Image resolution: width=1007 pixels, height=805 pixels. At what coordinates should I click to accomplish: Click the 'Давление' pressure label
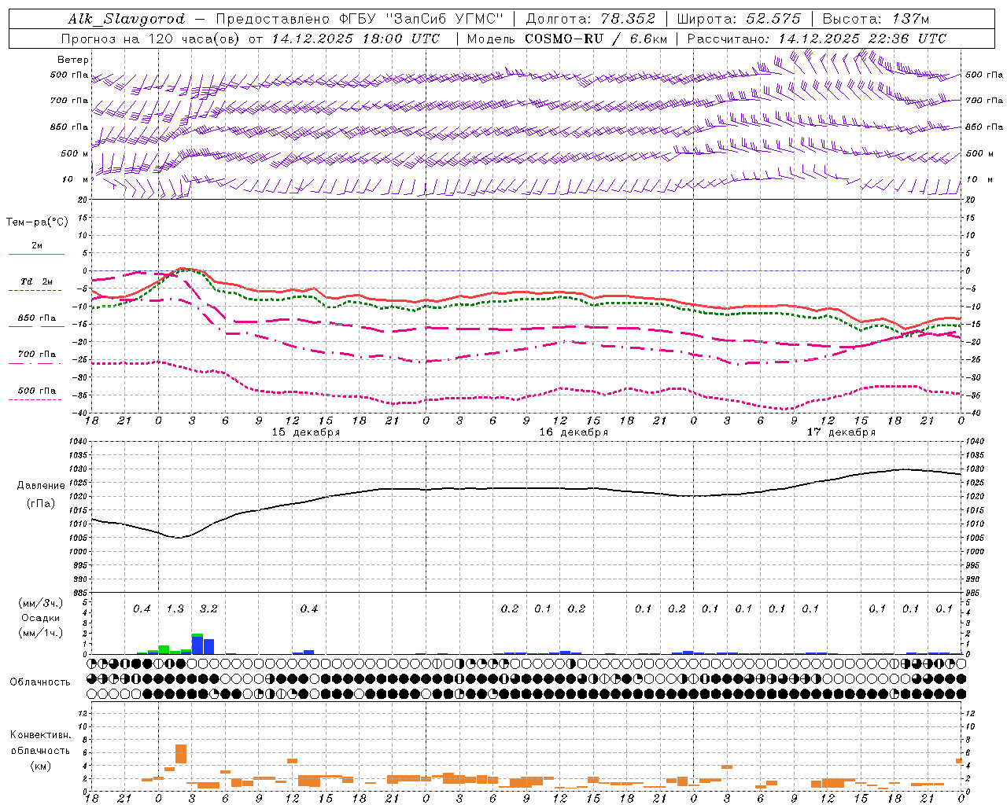click(41, 486)
